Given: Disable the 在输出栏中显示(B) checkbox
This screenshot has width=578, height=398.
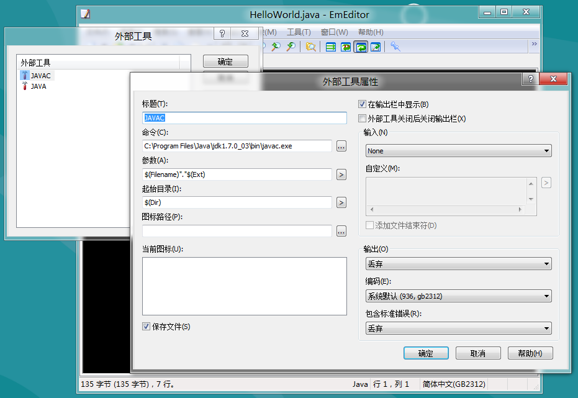Looking at the screenshot, I should [x=361, y=104].
